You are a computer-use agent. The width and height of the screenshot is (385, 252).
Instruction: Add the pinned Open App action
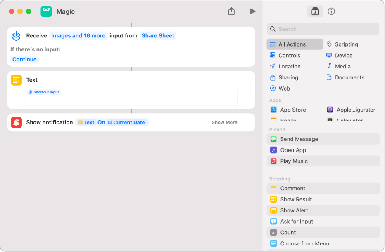[x=323, y=150]
